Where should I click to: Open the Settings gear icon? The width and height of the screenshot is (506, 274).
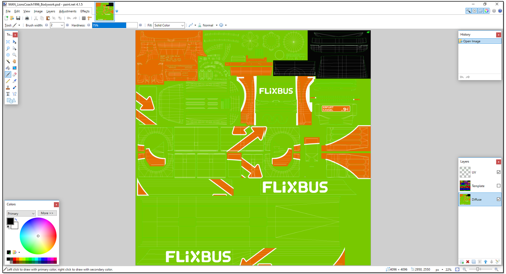click(494, 11)
